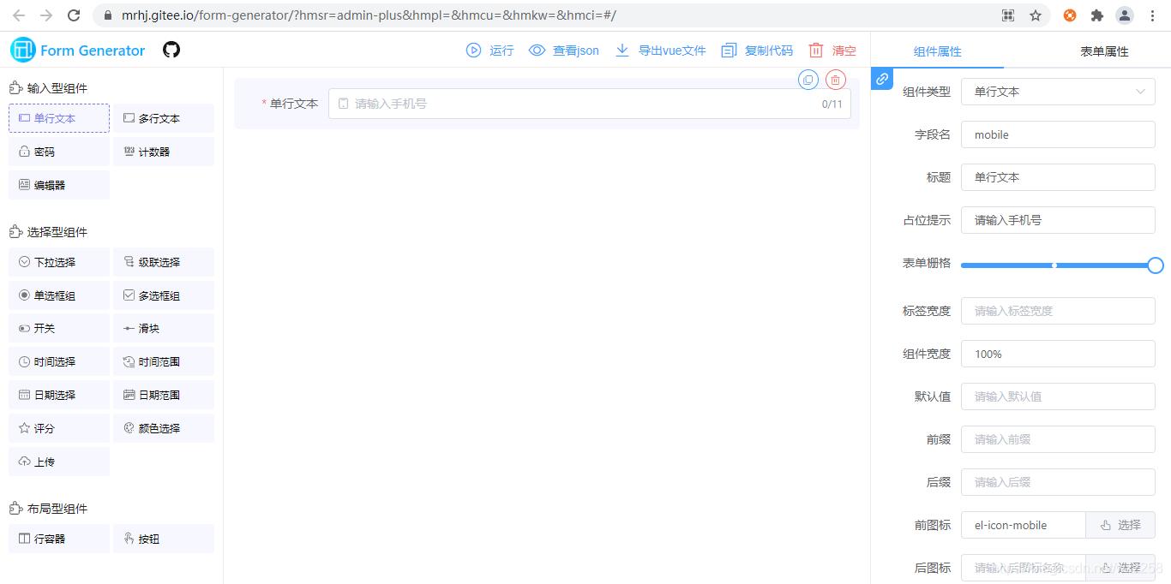Click the 占位提示 placeholder input field
Viewport: 1171px width, 584px height.
point(1058,220)
